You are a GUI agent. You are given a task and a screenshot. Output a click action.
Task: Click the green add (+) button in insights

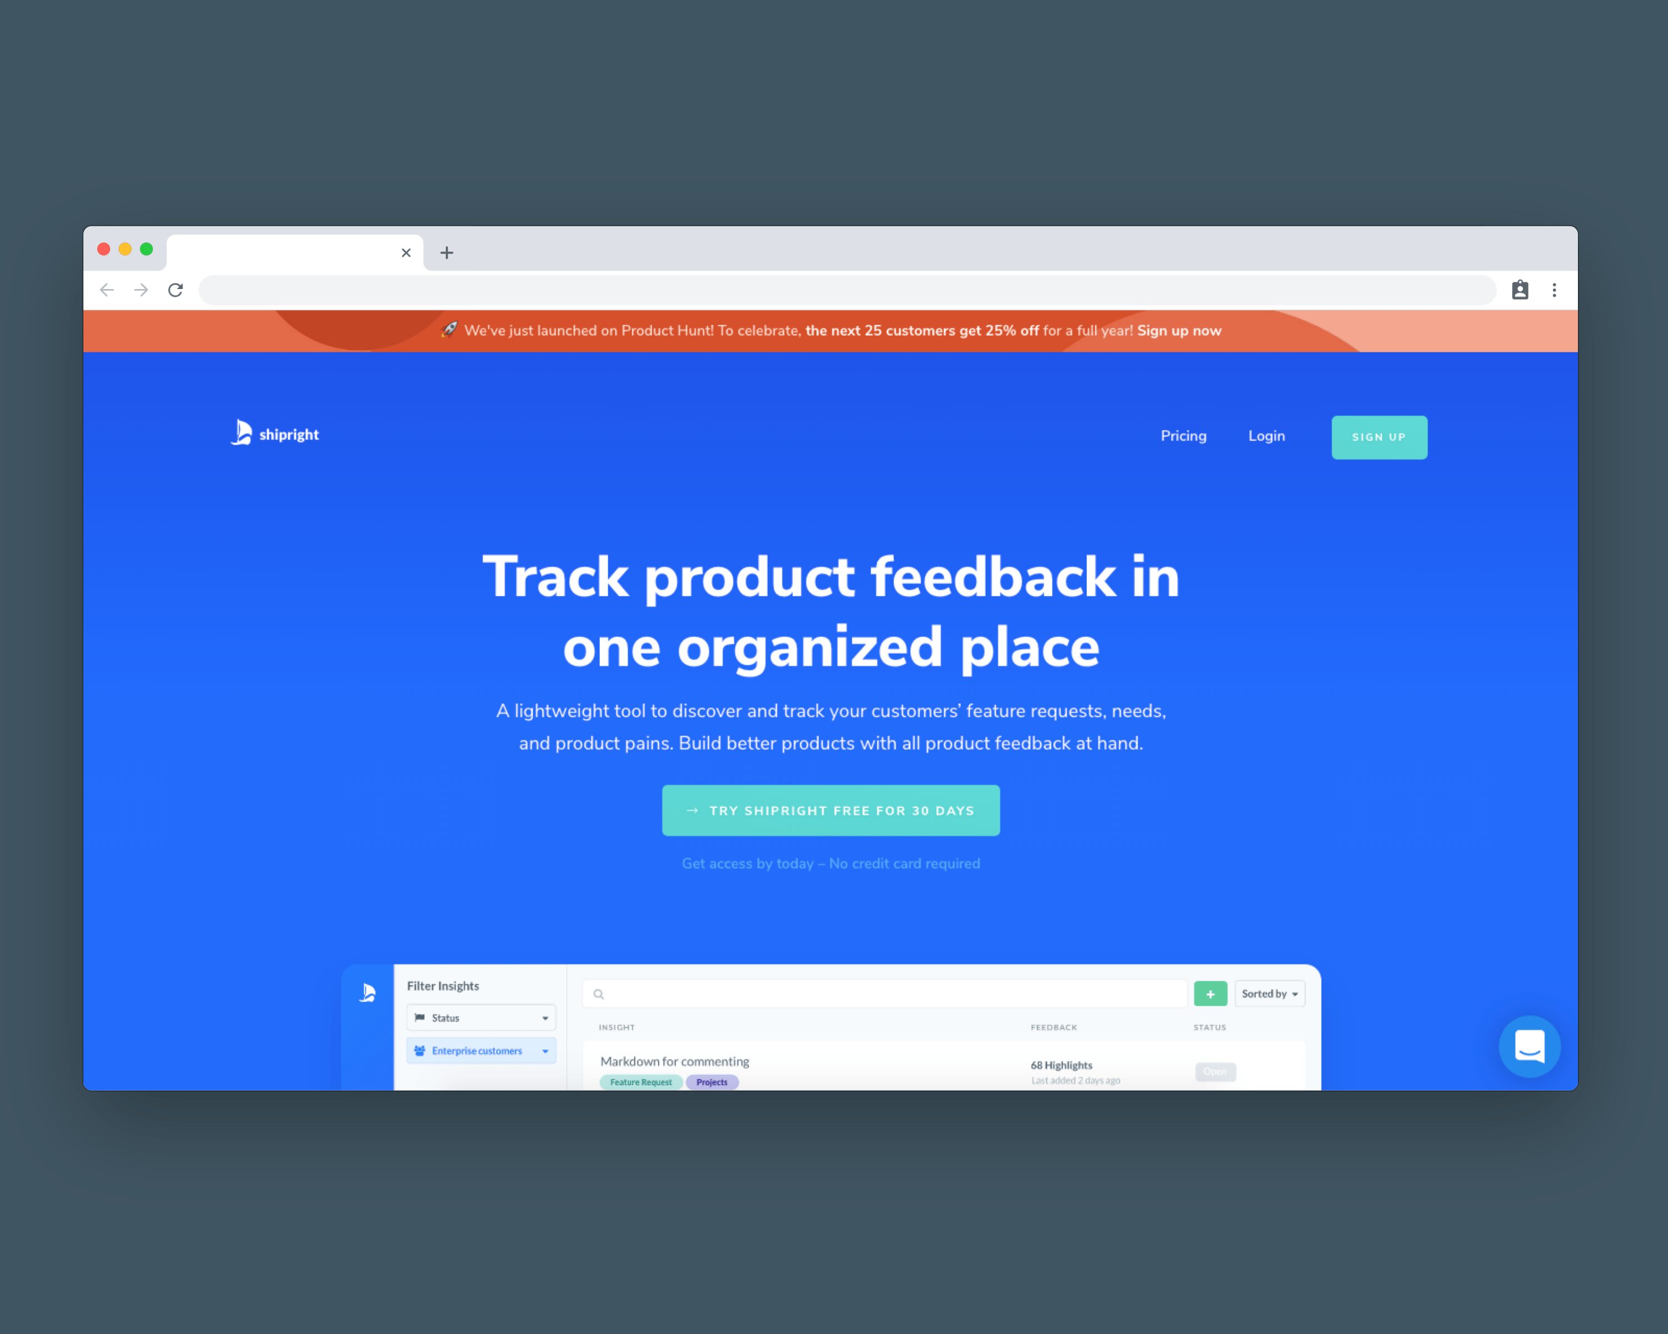click(1209, 994)
